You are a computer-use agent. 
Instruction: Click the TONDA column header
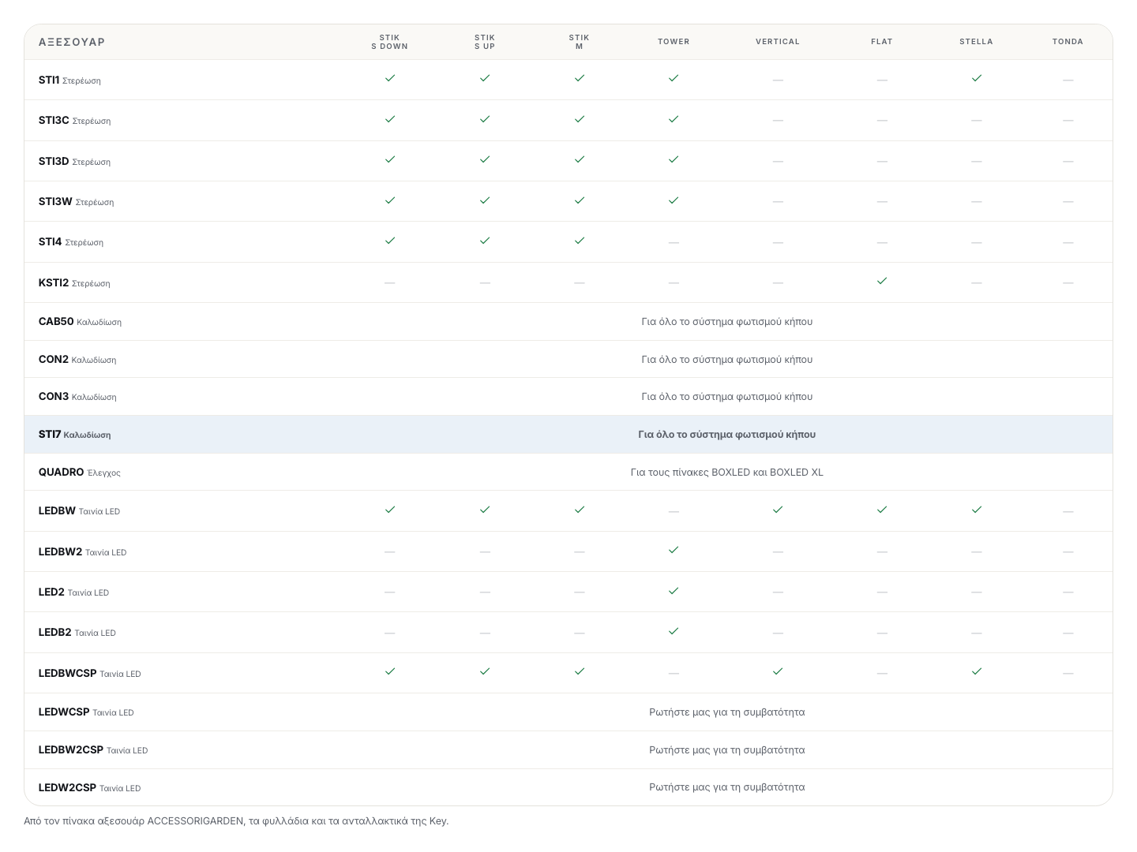(1068, 42)
